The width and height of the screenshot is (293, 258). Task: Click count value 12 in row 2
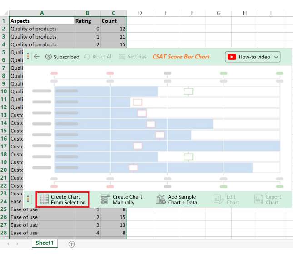[x=114, y=29]
